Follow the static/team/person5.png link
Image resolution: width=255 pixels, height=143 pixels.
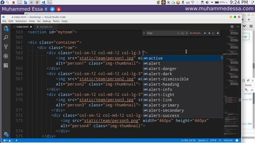[x=111, y=121]
